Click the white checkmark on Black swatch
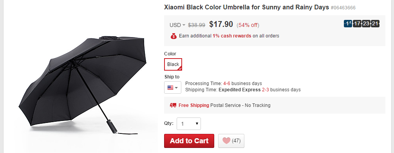The height and width of the screenshot is (153, 394). pyautogui.click(x=180, y=68)
